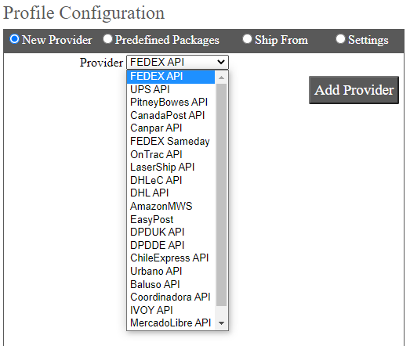The height and width of the screenshot is (346, 410).
Task: Choose UPS API from the provider list
Action: point(171,89)
